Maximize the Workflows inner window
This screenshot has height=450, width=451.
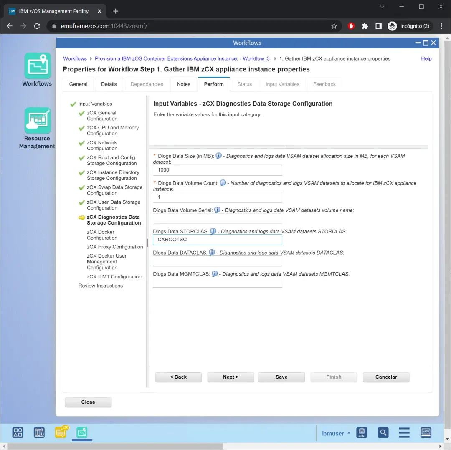426,43
